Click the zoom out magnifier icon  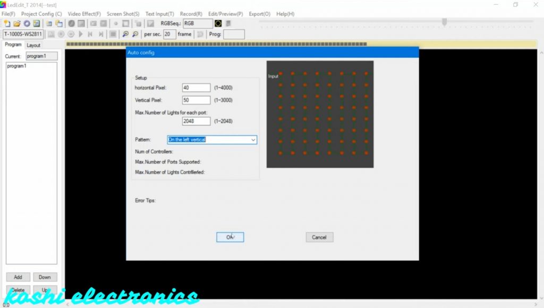coord(135,34)
